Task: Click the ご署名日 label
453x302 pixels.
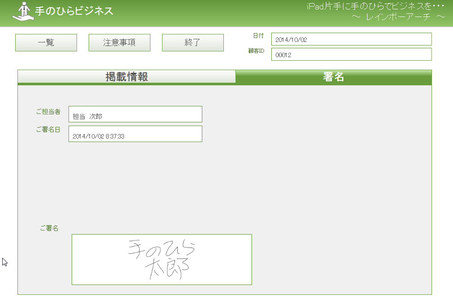Action: [48, 130]
